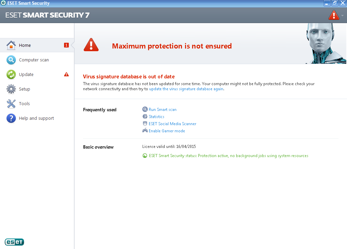The width and height of the screenshot is (347, 249).
Task: Go to the Home section
Action: coord(37,45)
